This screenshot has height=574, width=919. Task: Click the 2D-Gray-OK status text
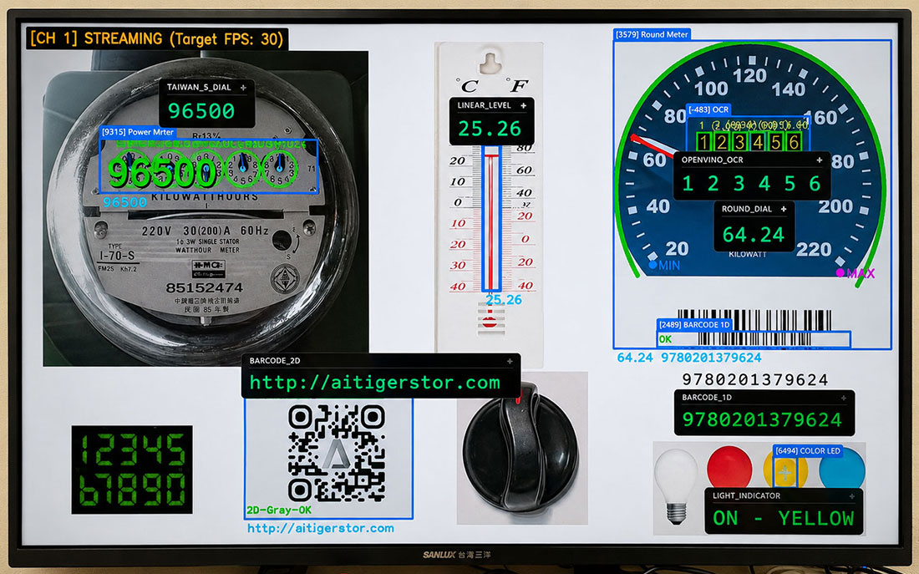pyautogui.click(x=279, y=511)
